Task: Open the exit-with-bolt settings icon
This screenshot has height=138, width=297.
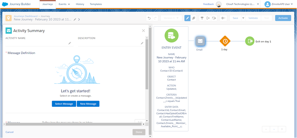Action: click(x=214, y=18)
